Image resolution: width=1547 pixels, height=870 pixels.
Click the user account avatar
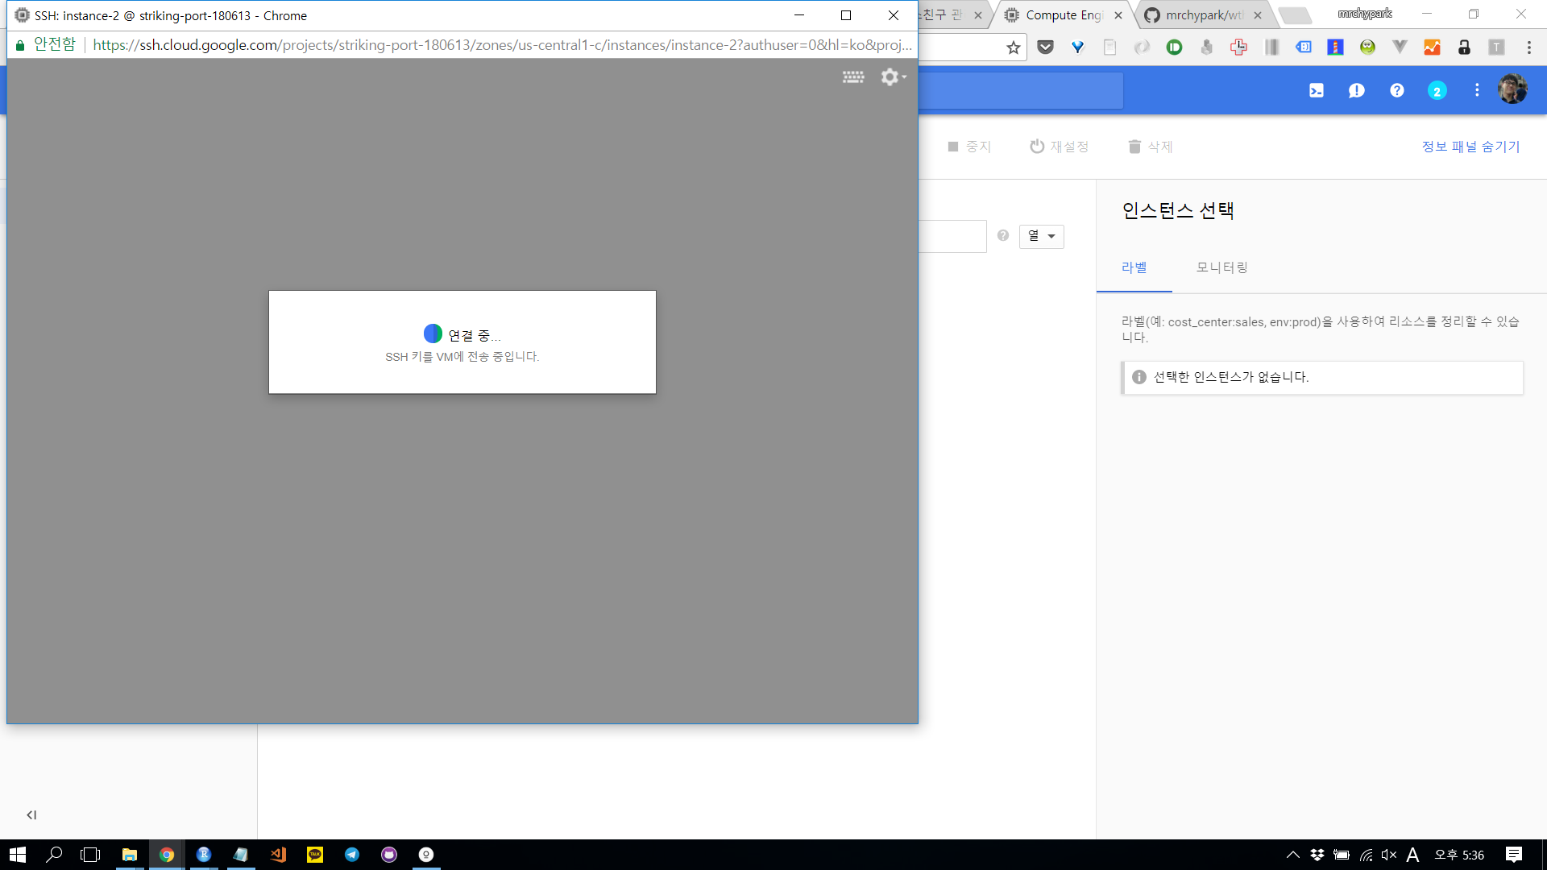tap(1512, 89)
